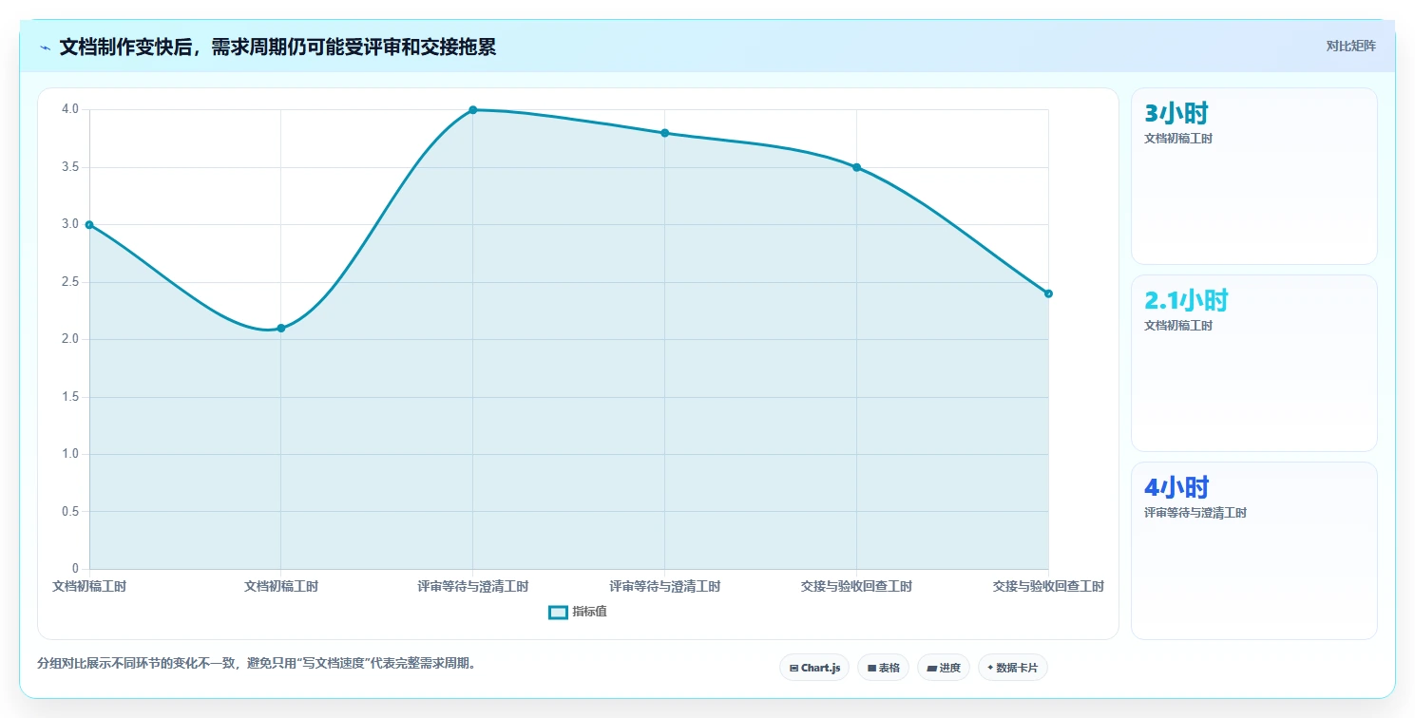
Task: Click the 2.5 y-axis tick label
Action: pyautogui.click(x=71, y=282)
